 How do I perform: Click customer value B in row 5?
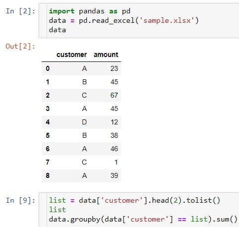coord(84,135)
